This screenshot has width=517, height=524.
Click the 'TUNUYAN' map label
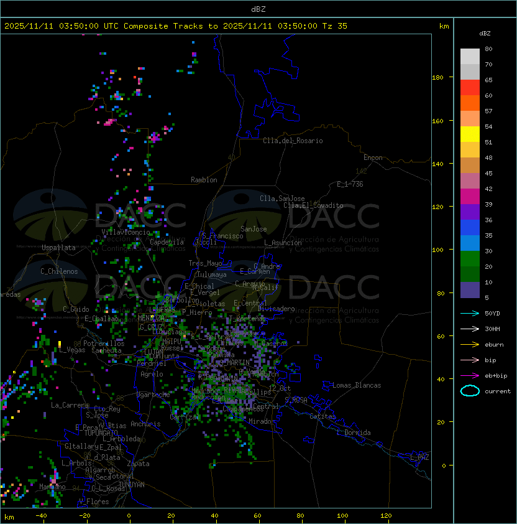click(132, 485)
